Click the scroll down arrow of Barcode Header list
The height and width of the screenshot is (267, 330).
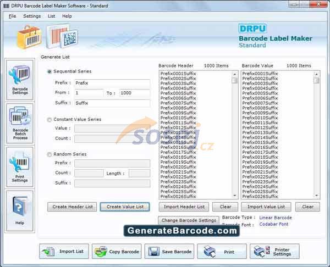(235, 196)
